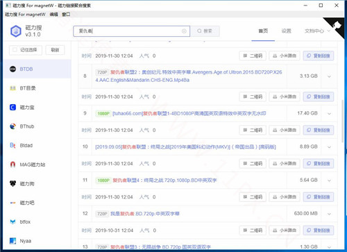Send result 11 to 小米路由
The width and height of the screenshot is (347, 252).
point(285,197)
